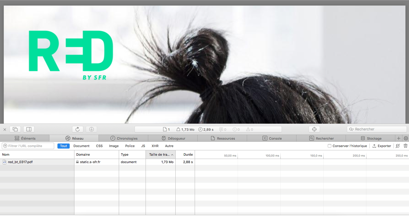Select the red_bt_0317.pdf network row
The image size is (409, 216).
20,162
